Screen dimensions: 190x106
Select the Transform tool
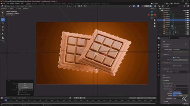pos(3,30)
